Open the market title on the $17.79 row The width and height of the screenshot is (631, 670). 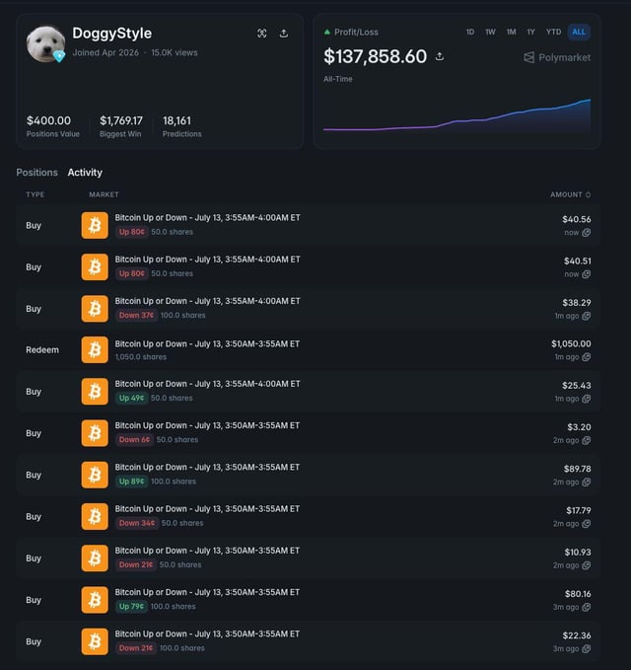(207, 509)
